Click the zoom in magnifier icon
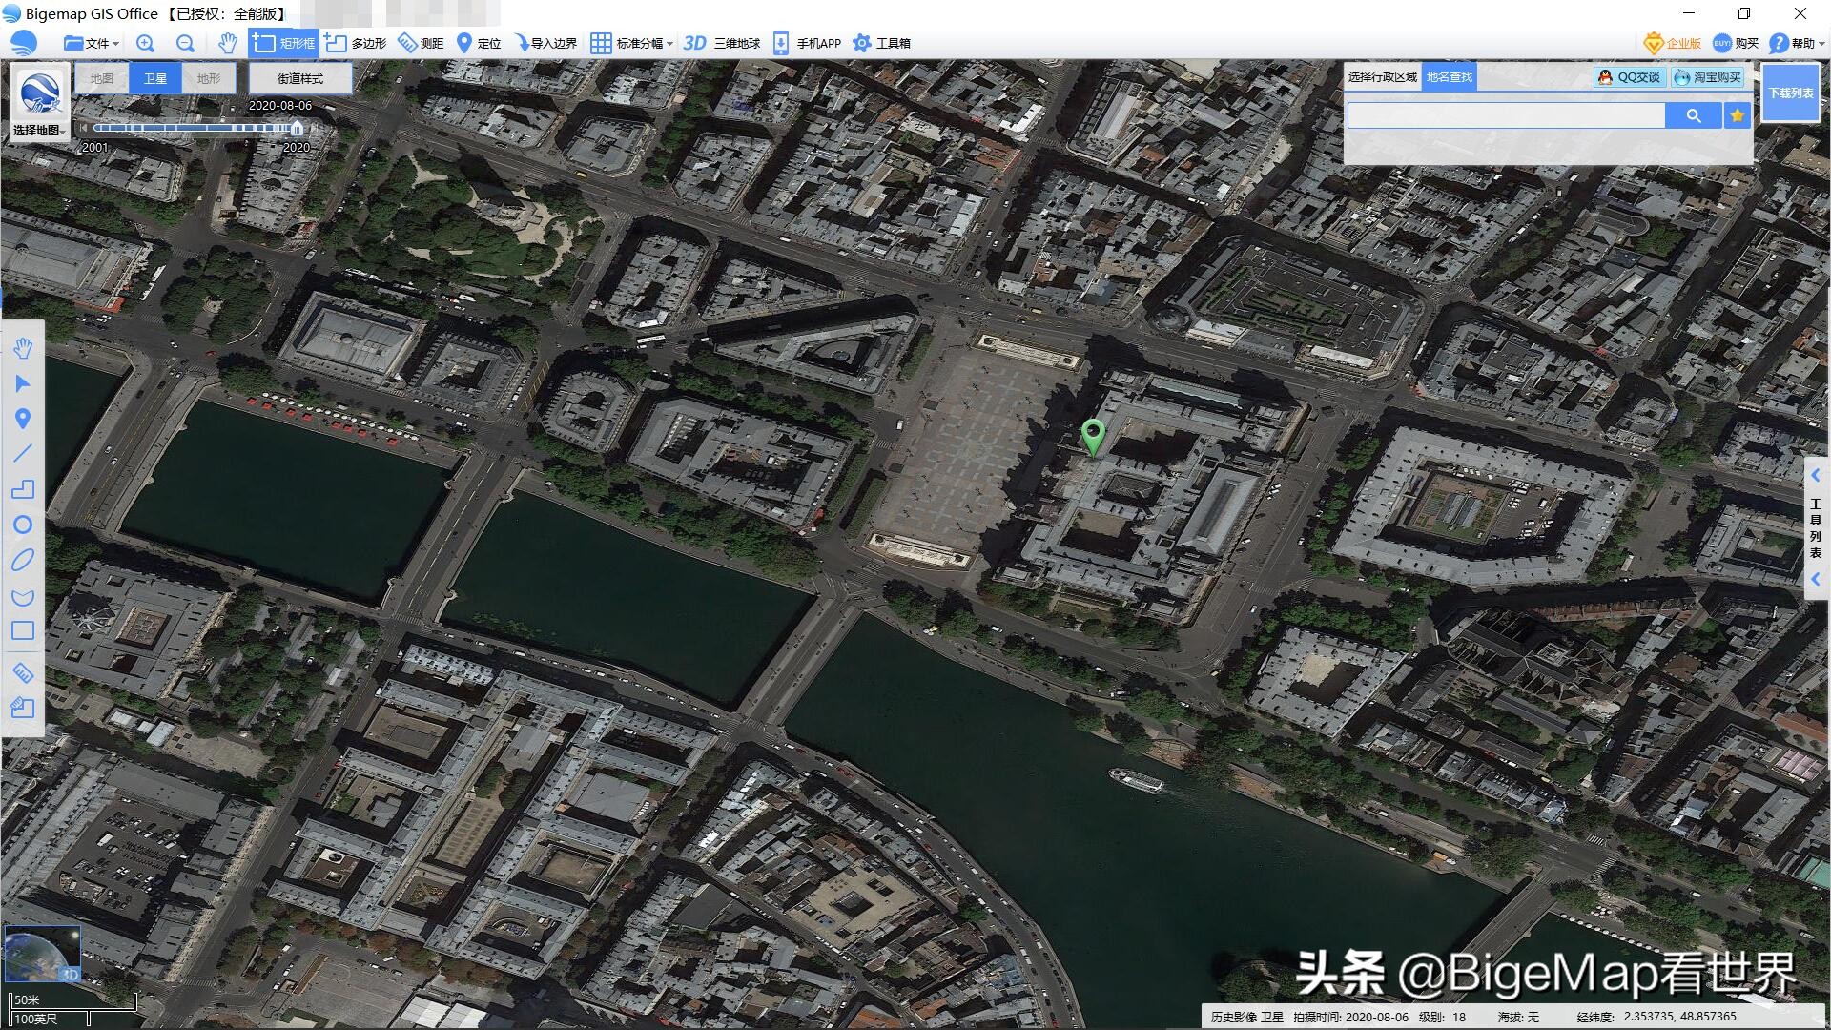Image resolution: width=1831 pixels, height=1030 pixels. click(145, 43)
